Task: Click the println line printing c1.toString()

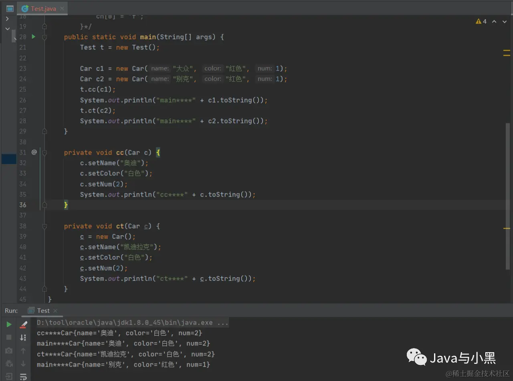Action: 174,100
